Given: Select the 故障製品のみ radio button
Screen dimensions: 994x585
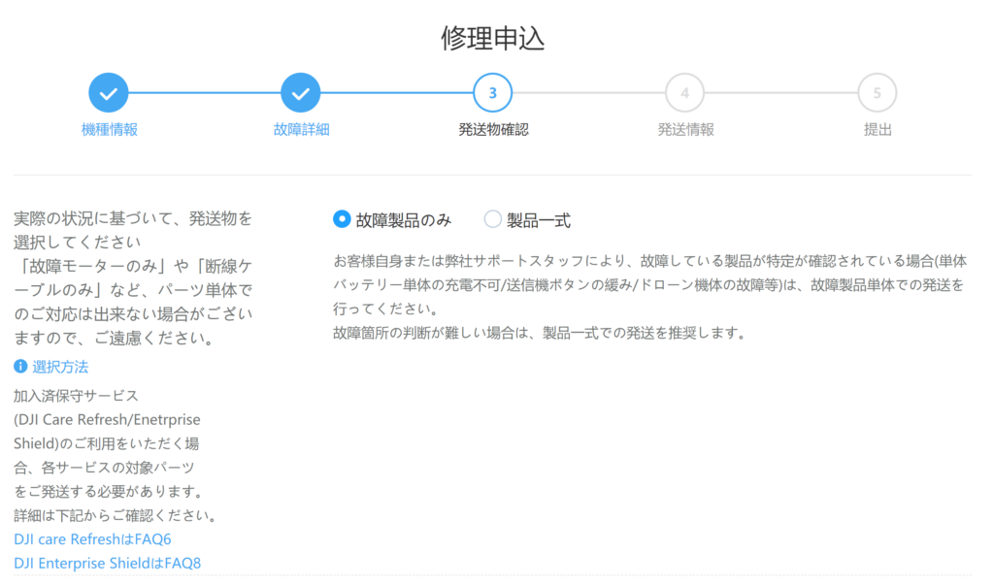Looking at the screenshot, I should [x=342, y=219].
